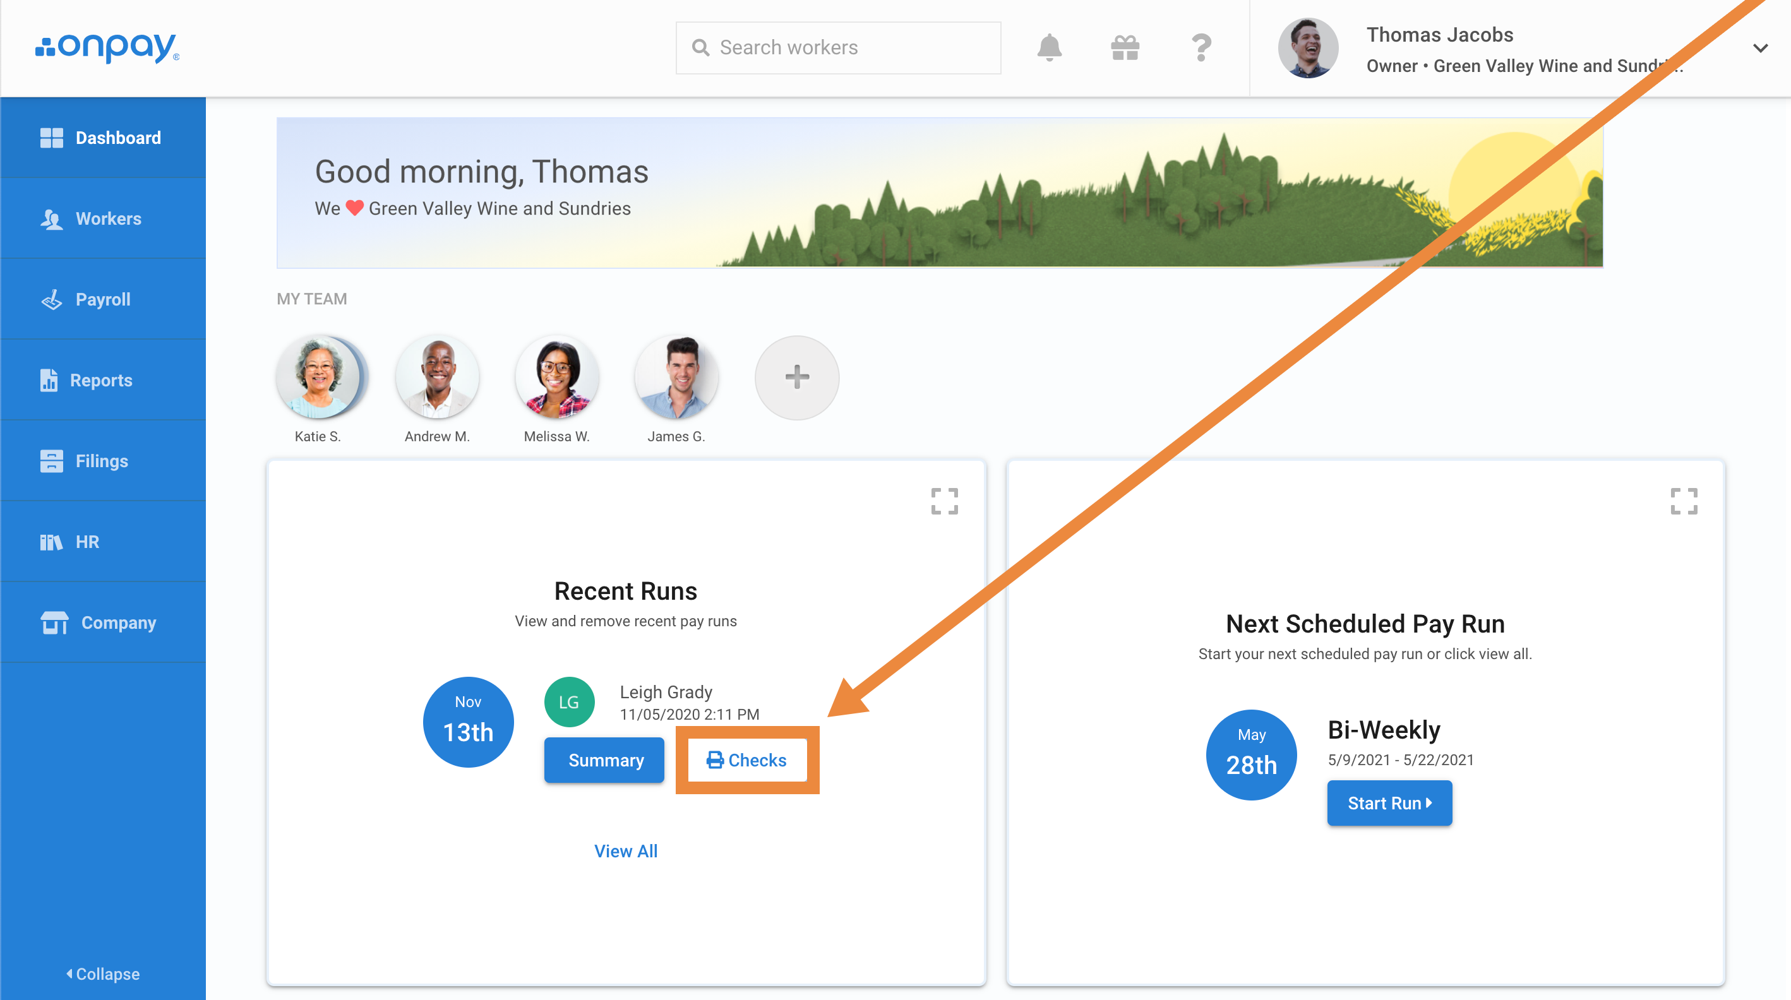
Task: Click the Search workers field
Action: pos(838,47)
